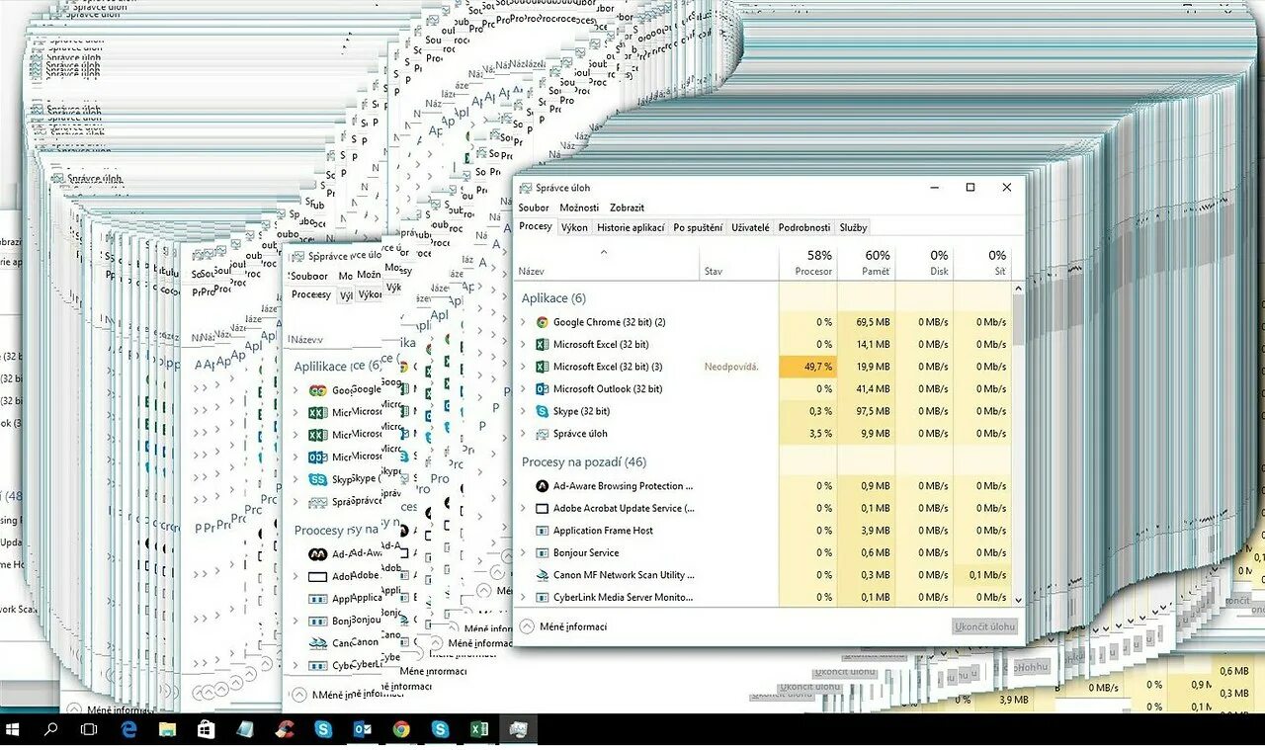
Task: Click the Microsoft Outlook icon in the process list
Action: click(542, 388)
